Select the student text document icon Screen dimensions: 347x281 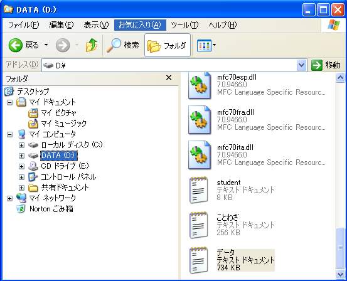coord(199,190)
